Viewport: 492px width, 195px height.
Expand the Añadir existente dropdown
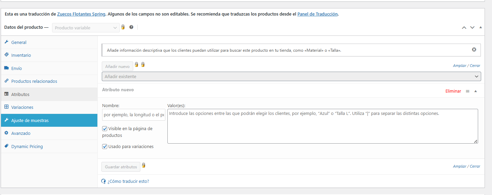click(291, 77)
